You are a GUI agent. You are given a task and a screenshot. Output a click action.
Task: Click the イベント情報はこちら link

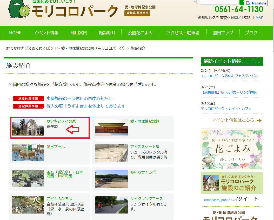click(x=233, y=120)
